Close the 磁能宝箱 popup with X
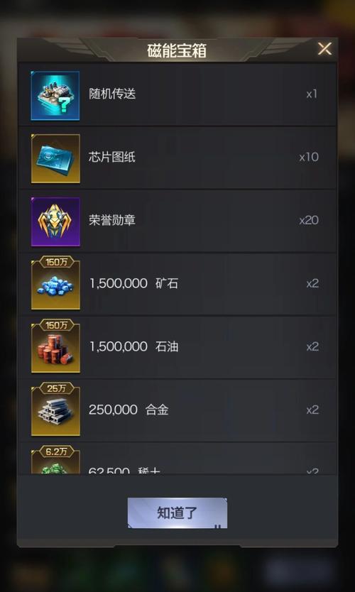The width and height of the screenshot is (355, 592). (324, 49)
